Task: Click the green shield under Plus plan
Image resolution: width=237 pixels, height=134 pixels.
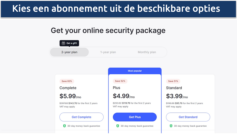Action: point(118,126)
